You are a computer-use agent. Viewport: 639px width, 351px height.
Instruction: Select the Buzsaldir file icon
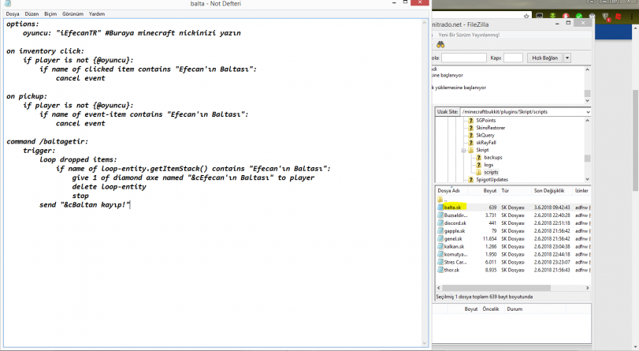(x=440, y=215)
